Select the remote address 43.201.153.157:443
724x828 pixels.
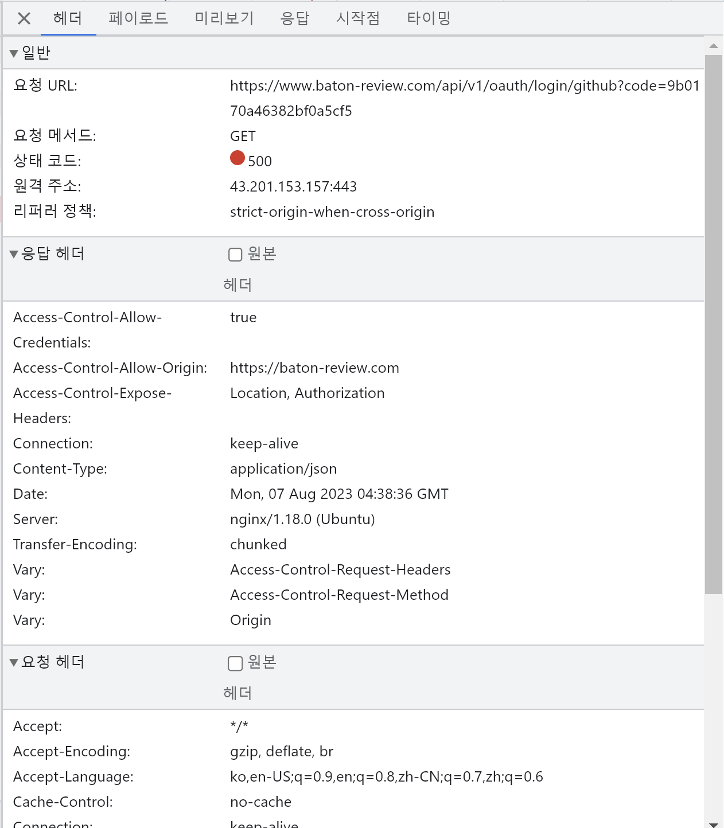tap(293, 186)
